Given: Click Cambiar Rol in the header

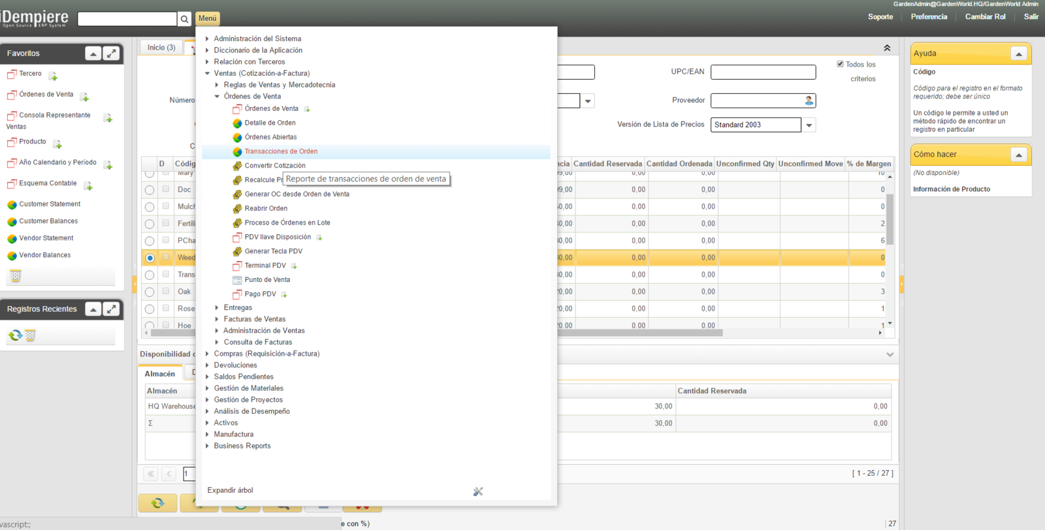Looking at the screenshot, I should pyautogui.click(x=985, y=17).
